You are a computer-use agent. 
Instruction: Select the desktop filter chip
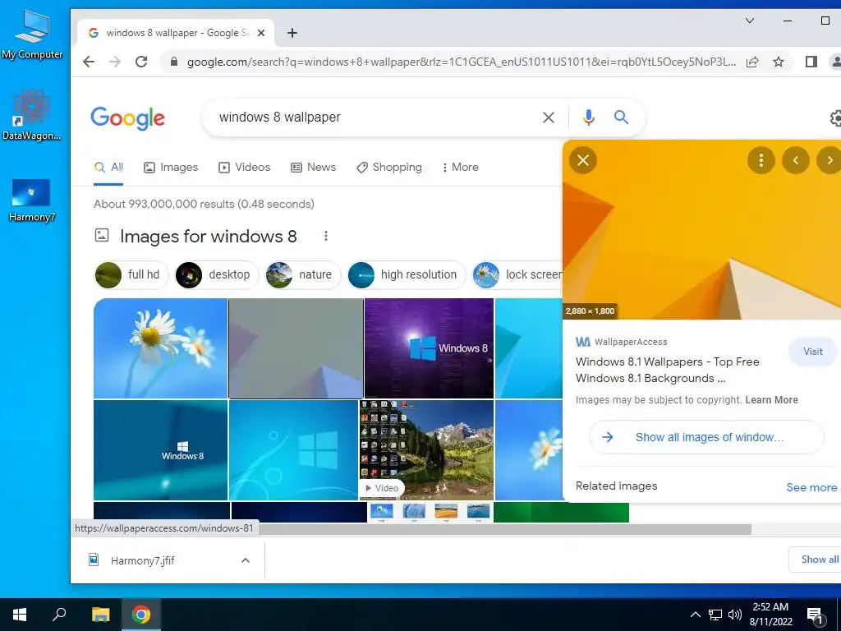pyautogui.click(x=217, y=274)
